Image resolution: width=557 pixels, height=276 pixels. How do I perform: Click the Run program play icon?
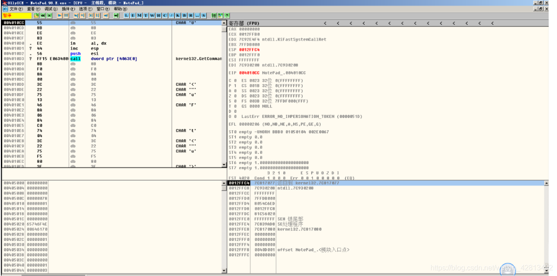59,15
